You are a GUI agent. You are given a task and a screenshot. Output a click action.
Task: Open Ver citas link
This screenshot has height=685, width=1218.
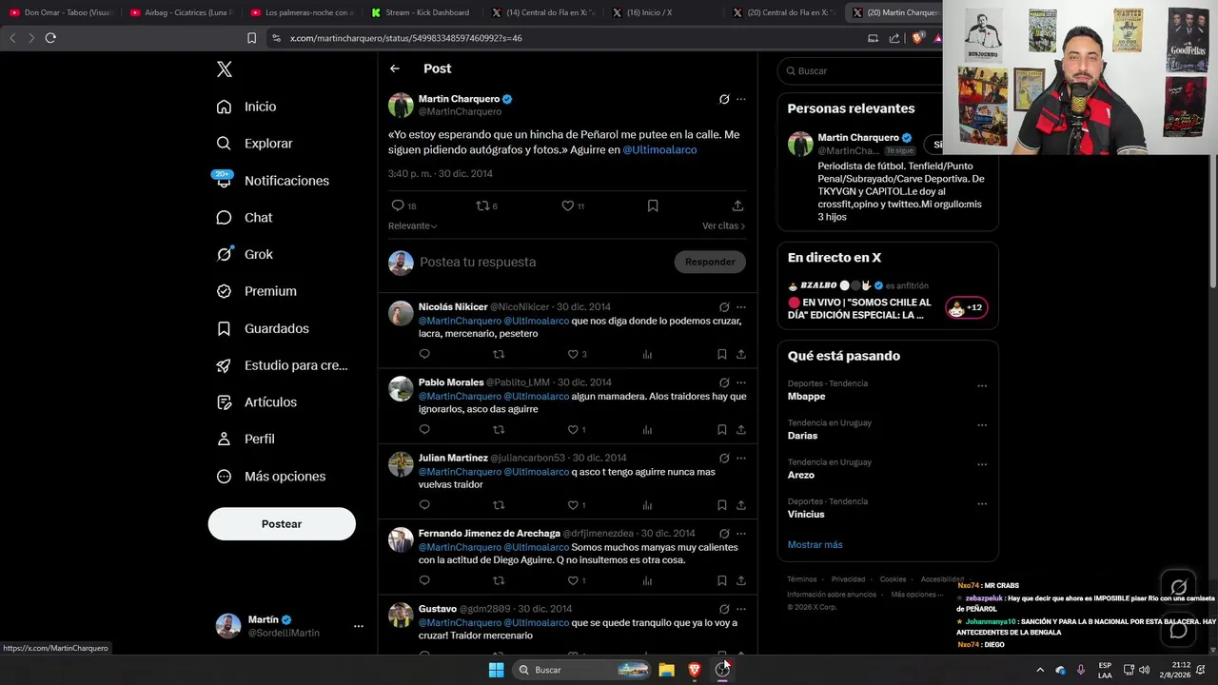[x=724, y=226]
